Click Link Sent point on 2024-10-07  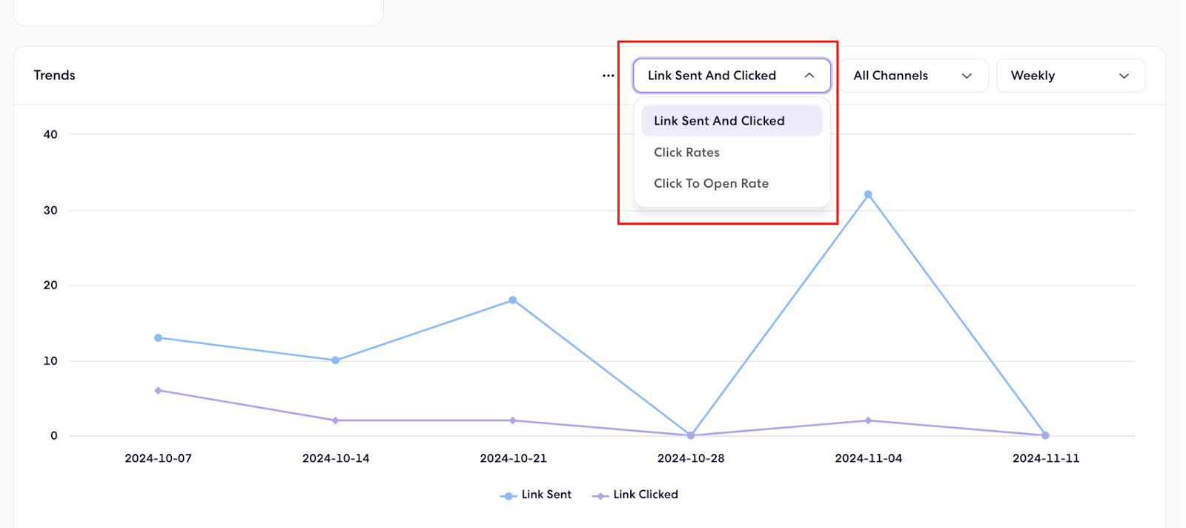(158, 338)
